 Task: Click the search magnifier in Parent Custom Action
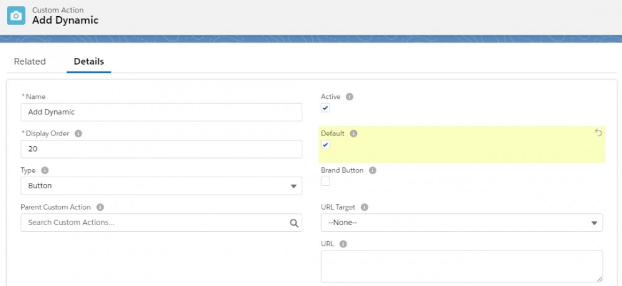pyautogui.click(x=294, y=223)
